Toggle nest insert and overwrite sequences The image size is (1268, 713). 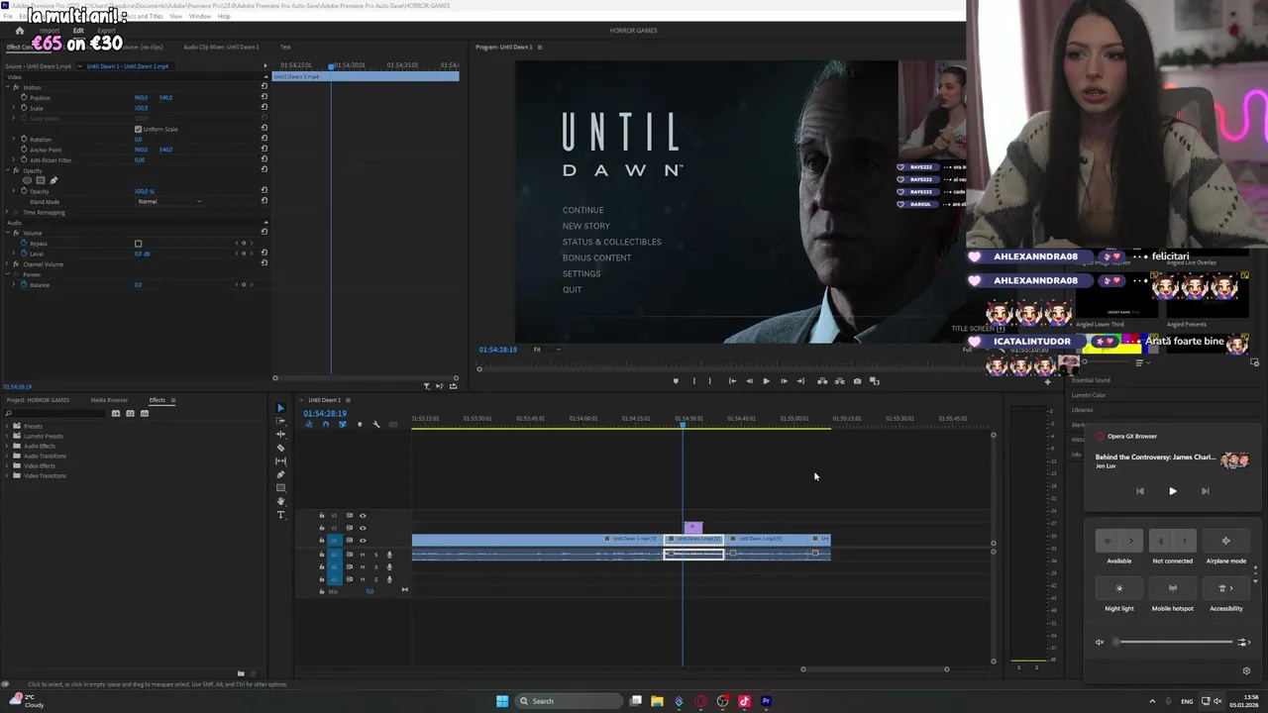308,425
